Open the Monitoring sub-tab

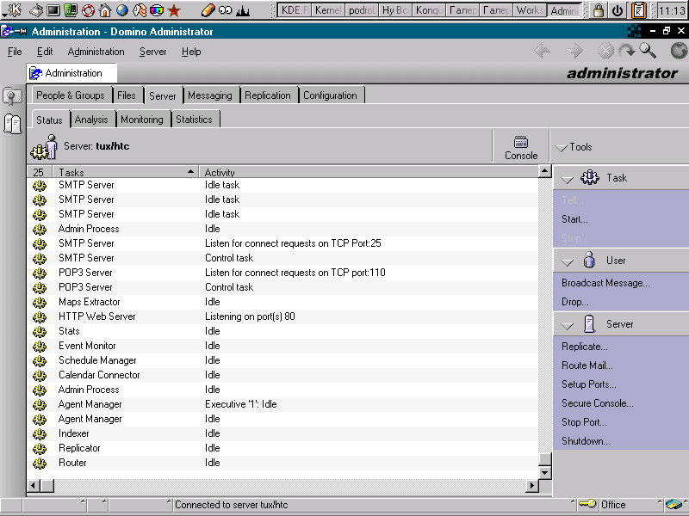142,120
